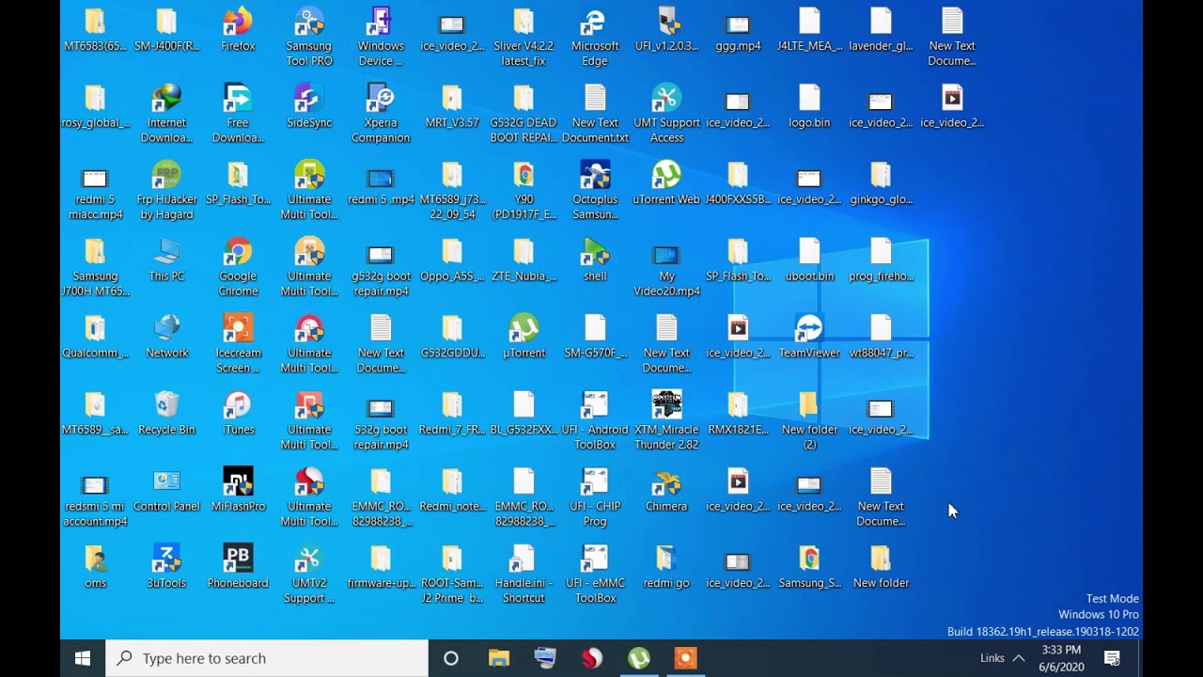1203x677 pixels.
Task: Open Icecream recorder taskbar icon
Action: point(686,658)
